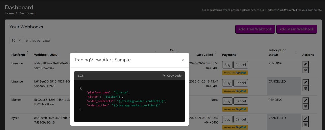Delete the first binance webhook (PENDING)
This screenshot has width=325, height=130.
tap(306, 70)
